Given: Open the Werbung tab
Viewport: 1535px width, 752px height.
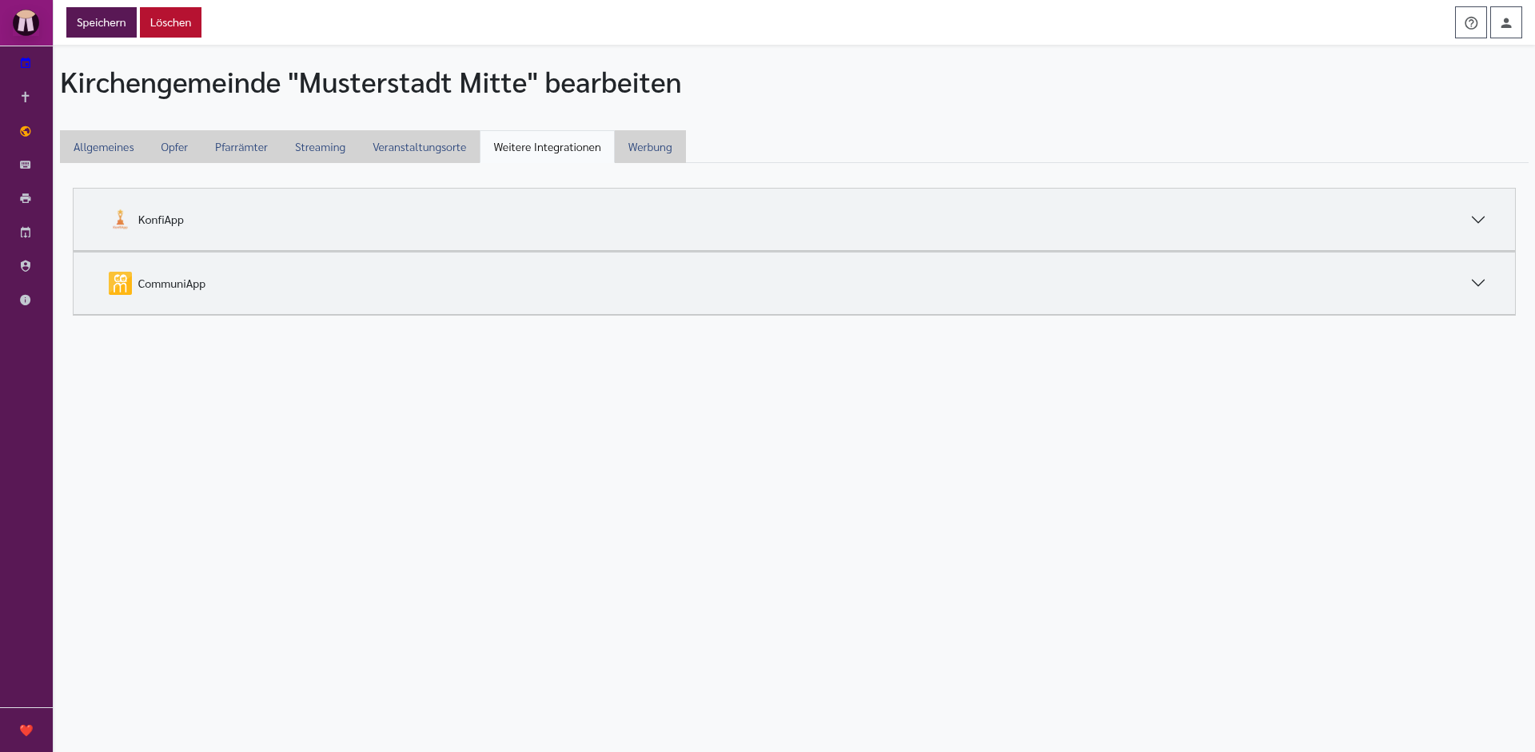Looking at the screenshot, I should pos(650,147).
